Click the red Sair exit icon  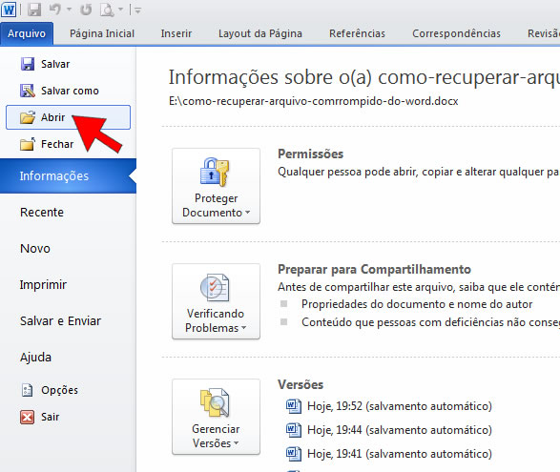pyautogui.click(x=27, y=417)
